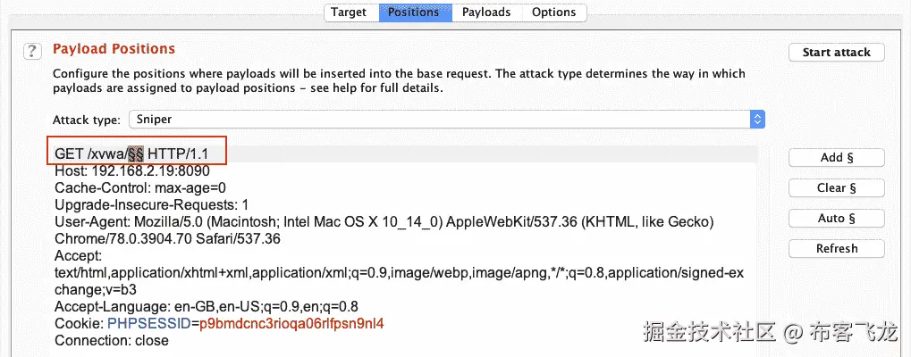Viewport: 911px width, 357px height.
Task: Click the §§ payload marker in GET line
Action: point(135,154)
